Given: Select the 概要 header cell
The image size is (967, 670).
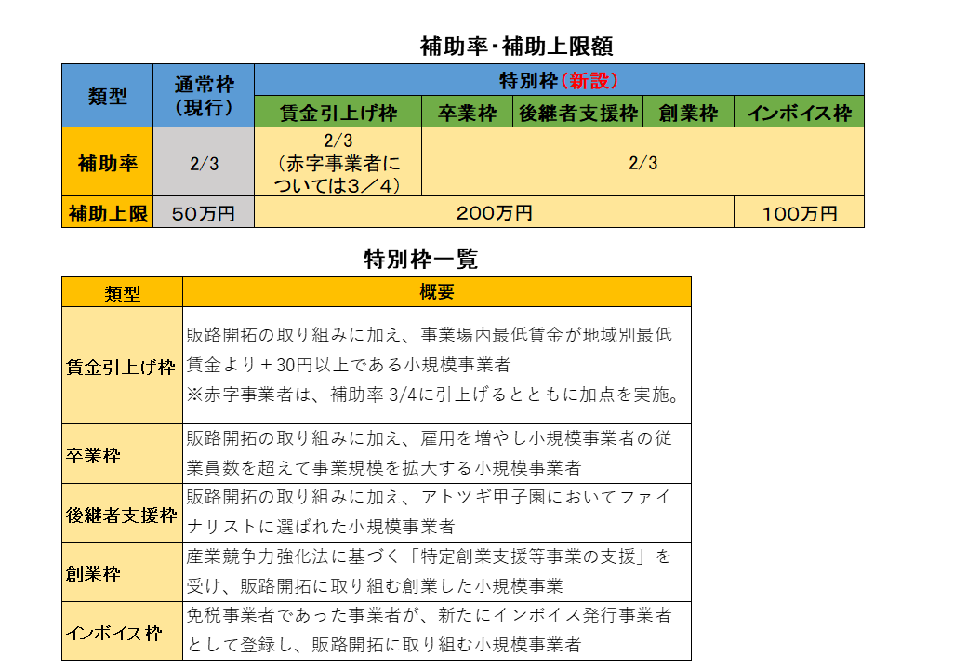Looking at the screenshot, I should click(437, 292).
